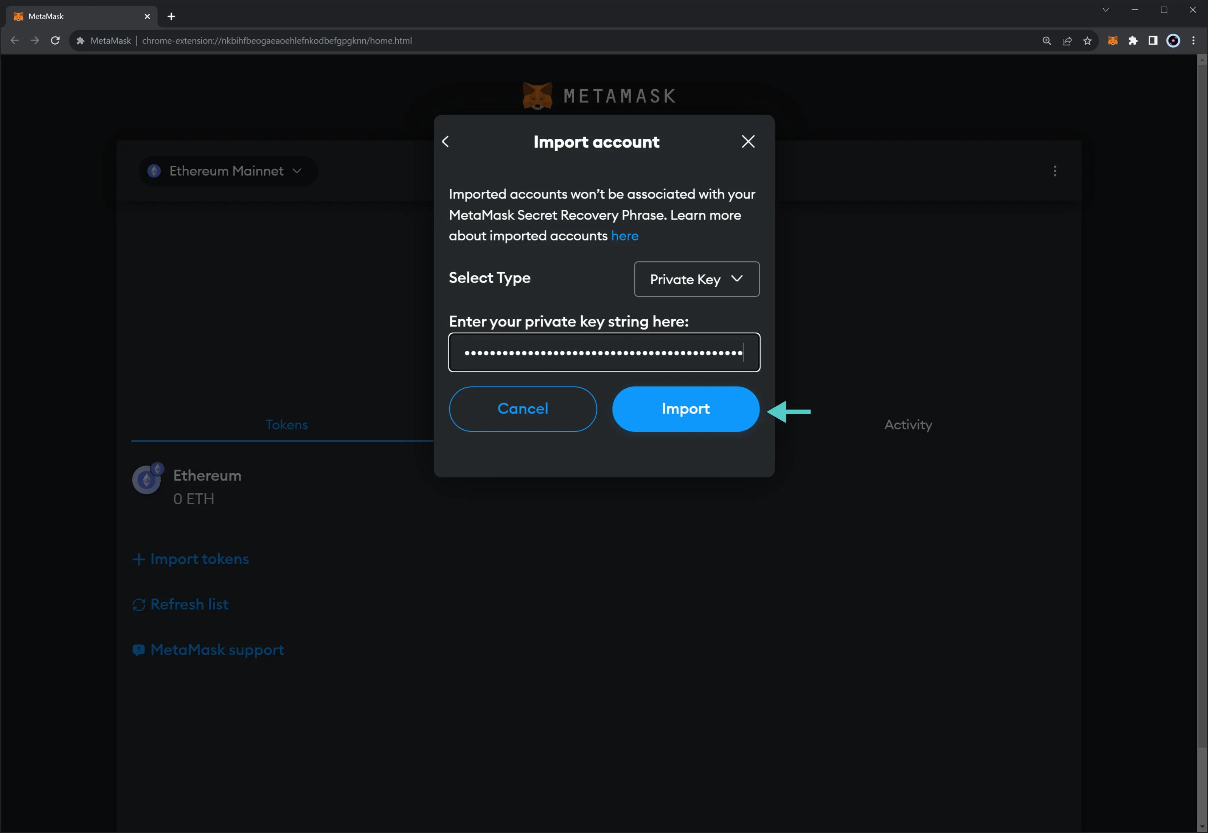Click the browser back navigation arrow
Viewport: 1208px width, 833px height.
14,40
